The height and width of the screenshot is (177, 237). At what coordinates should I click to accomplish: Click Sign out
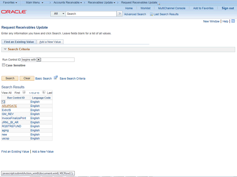point(228,8)
